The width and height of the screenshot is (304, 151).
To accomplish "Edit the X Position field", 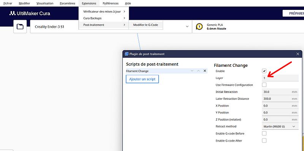I will tap(280, 106).
